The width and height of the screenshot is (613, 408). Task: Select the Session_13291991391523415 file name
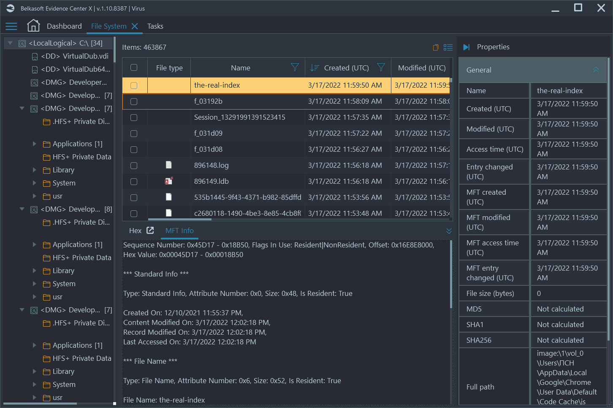[x=240, y=117]
